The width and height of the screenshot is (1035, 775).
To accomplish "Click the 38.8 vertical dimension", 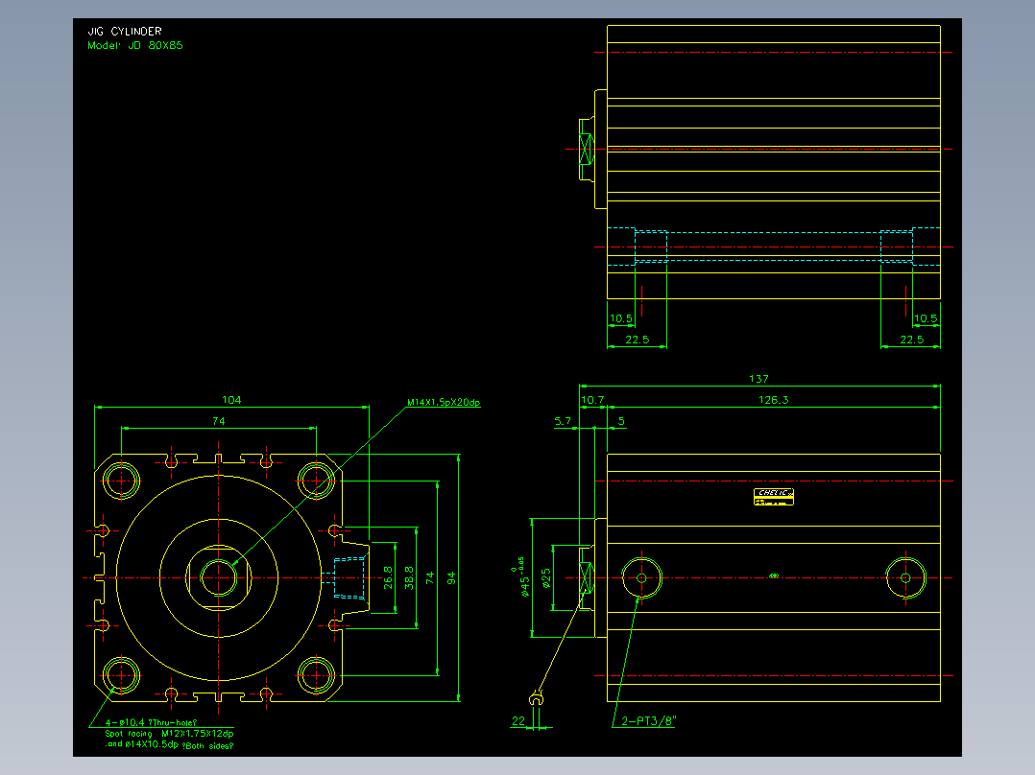I will tap(409, 577).
